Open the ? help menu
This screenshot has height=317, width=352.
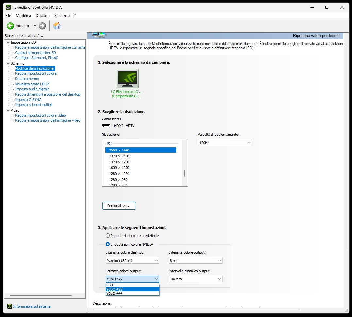[75, 15]
